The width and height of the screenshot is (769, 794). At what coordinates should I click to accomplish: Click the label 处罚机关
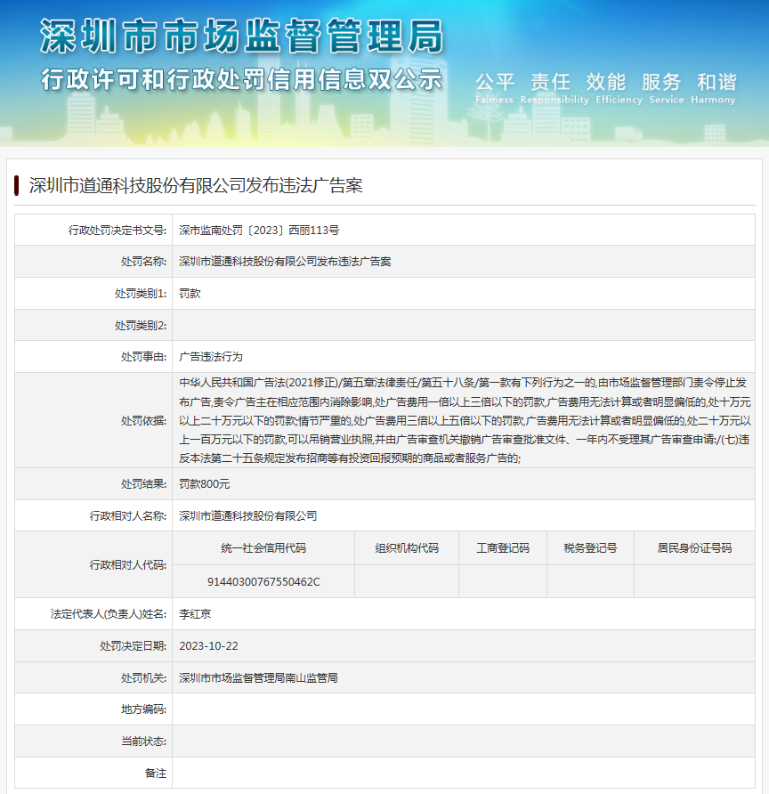[x=144, y=678]
